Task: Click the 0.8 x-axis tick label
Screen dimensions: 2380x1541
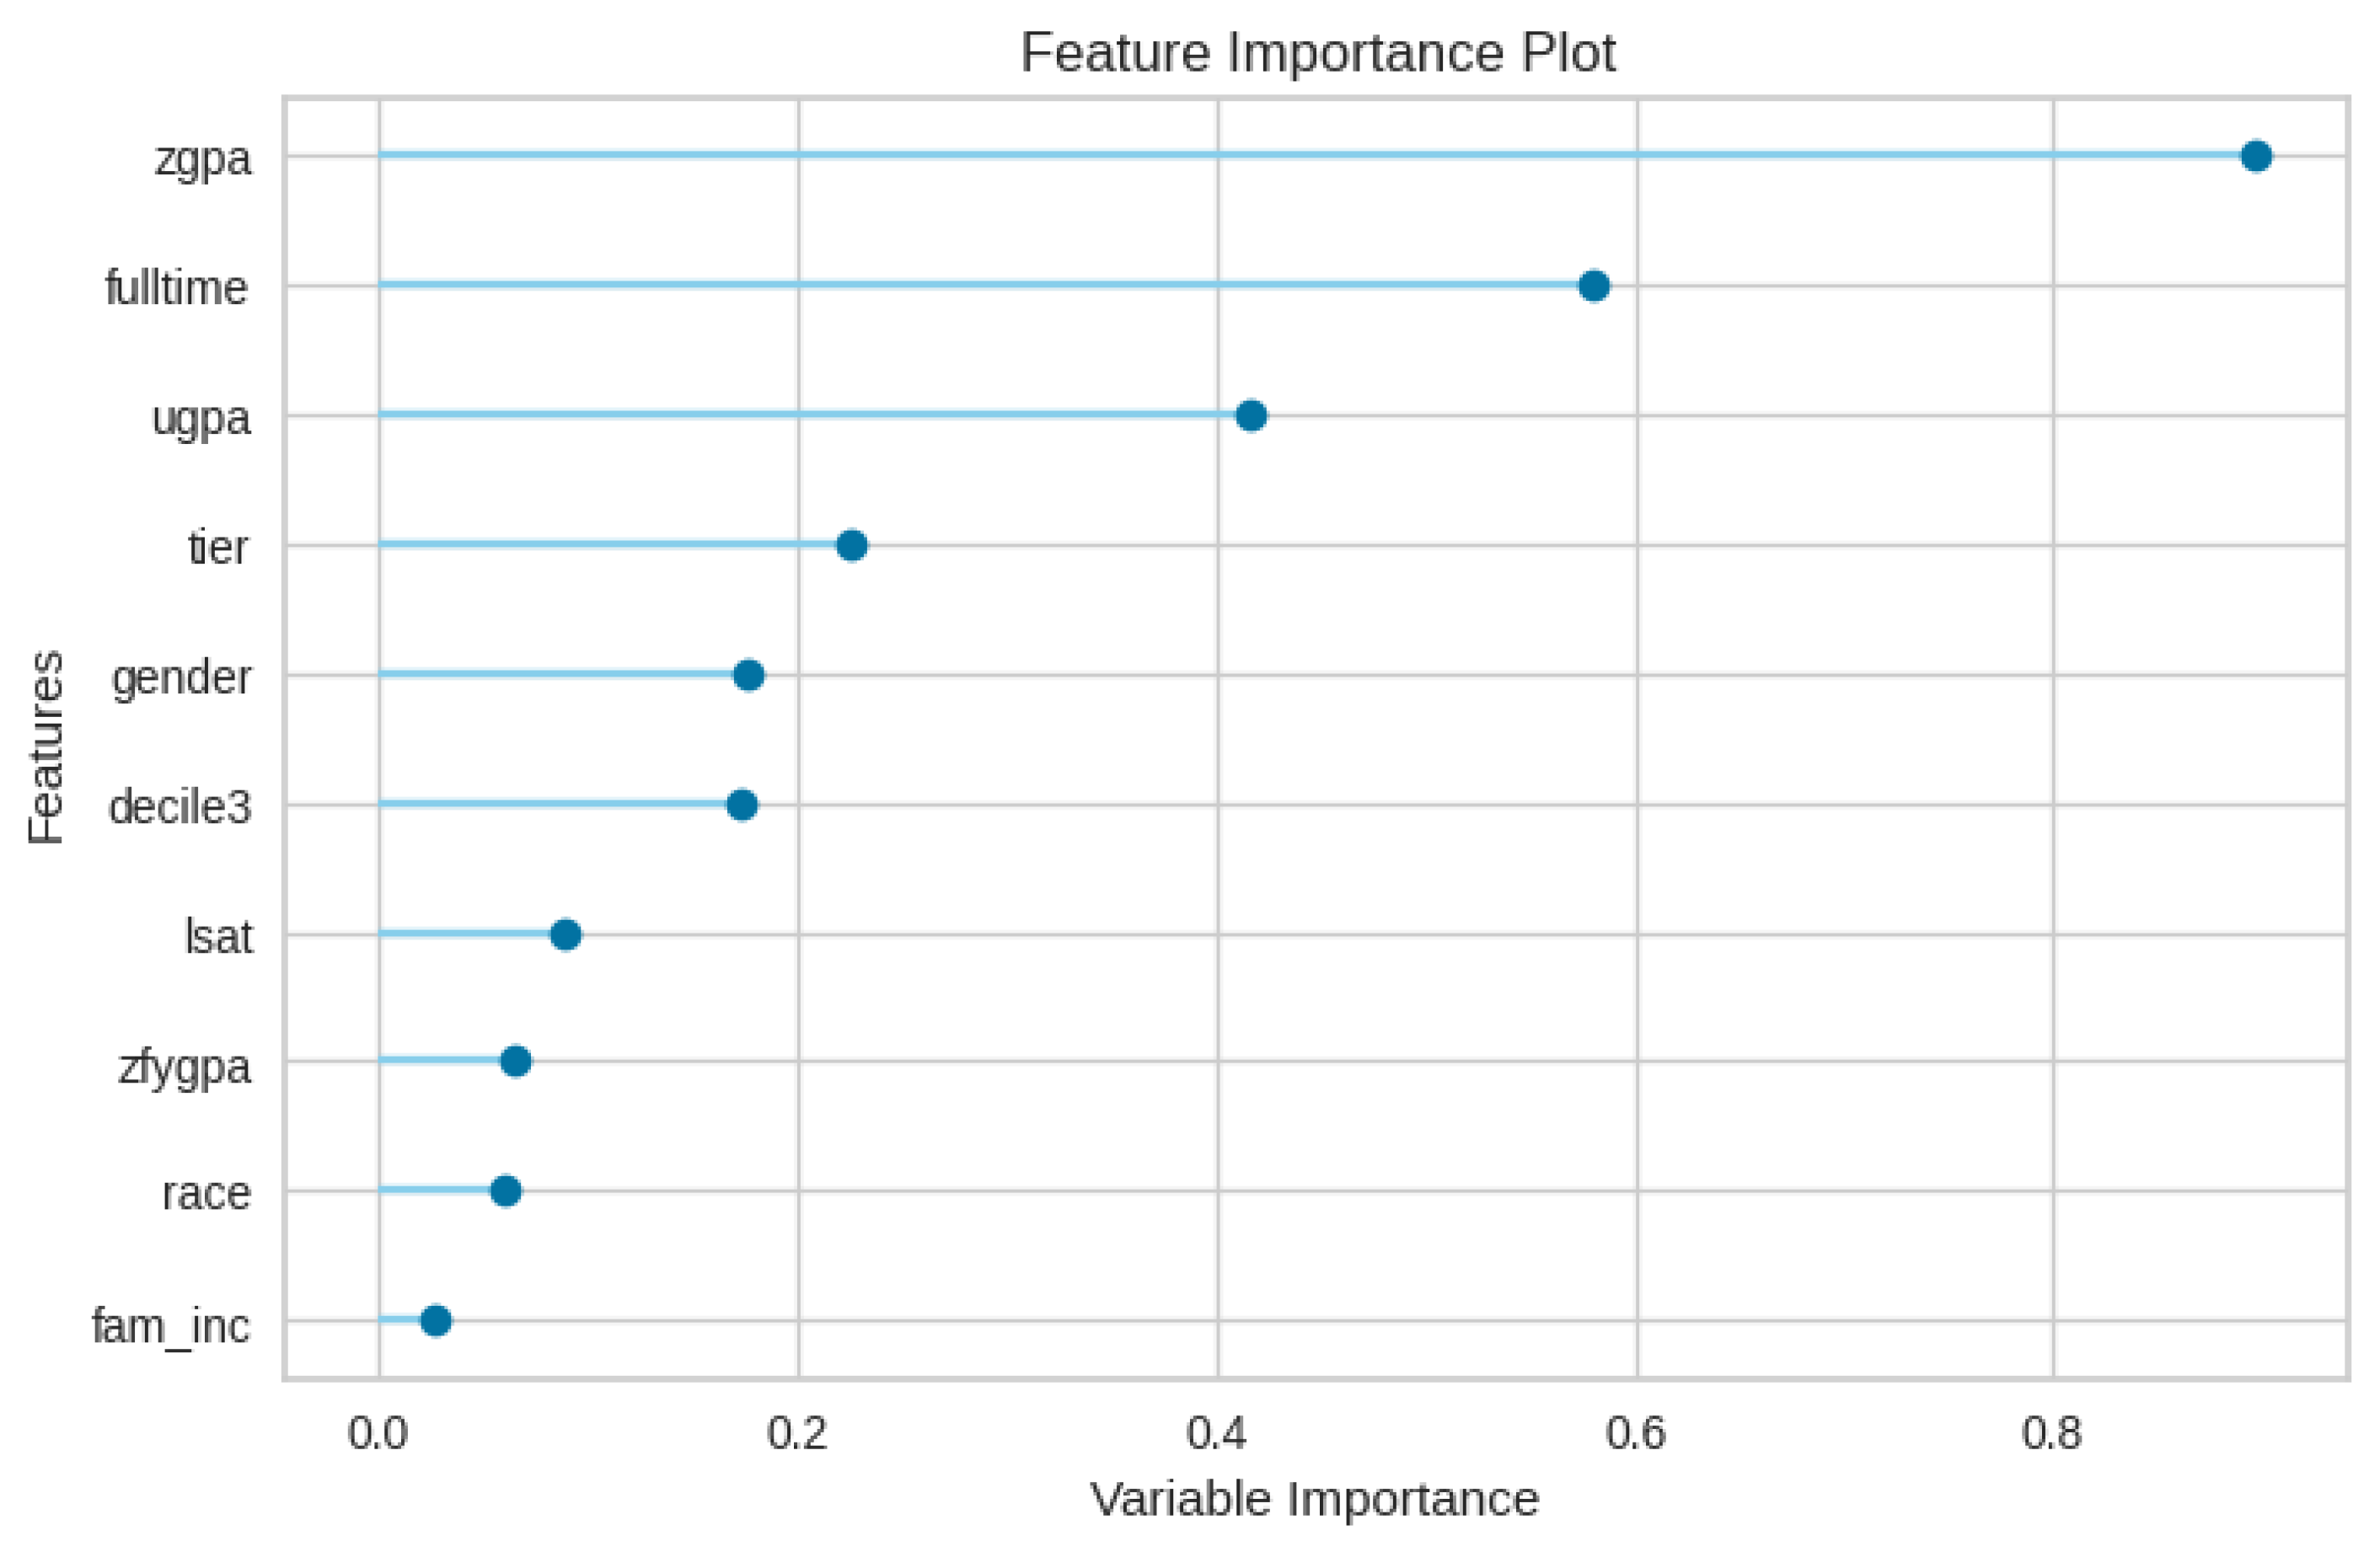Action: coord(2052,1434)
